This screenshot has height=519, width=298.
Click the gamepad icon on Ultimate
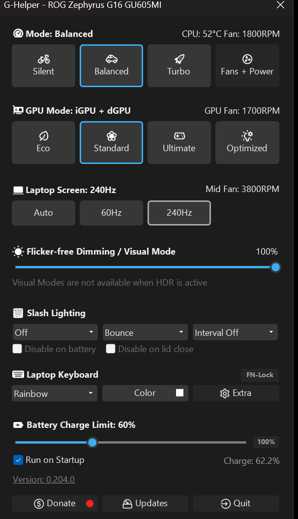[x=179, y=136]
